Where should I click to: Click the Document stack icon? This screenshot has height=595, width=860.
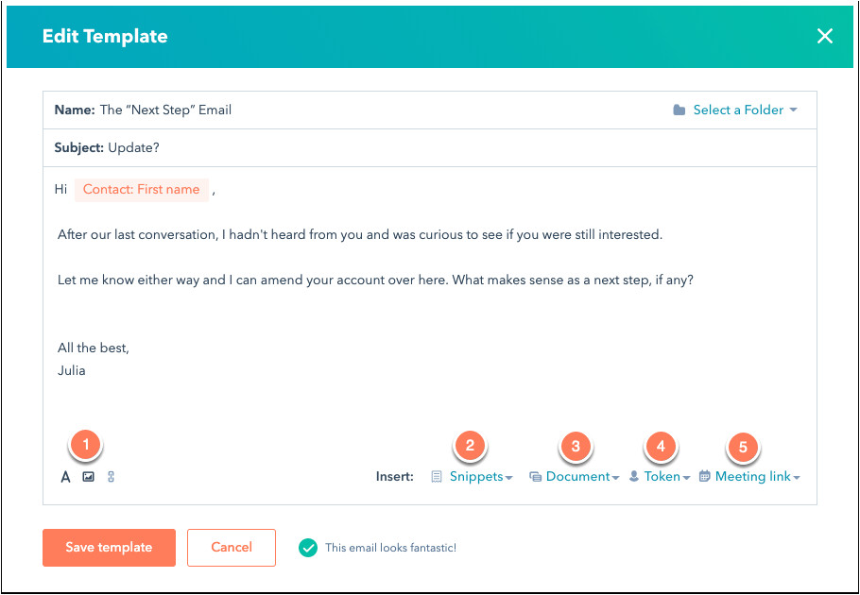[x=535, y=477]
